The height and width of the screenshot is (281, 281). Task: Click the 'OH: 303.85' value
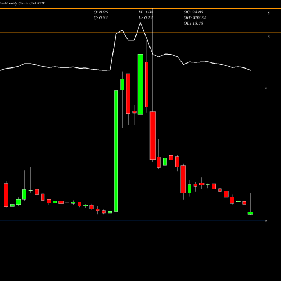point(195,18)
